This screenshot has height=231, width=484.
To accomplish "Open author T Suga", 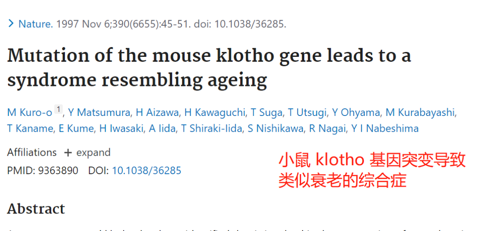I will pos(266,113).
